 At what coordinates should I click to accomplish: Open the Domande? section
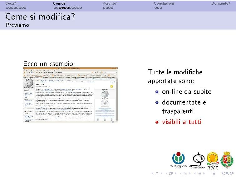(x=221, y=3)
